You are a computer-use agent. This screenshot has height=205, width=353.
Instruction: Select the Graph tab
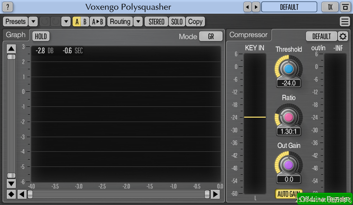tap(16, 35)
